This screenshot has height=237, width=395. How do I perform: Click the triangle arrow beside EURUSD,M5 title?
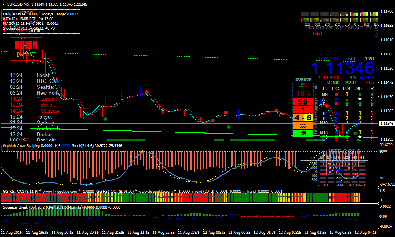(4, 4)
